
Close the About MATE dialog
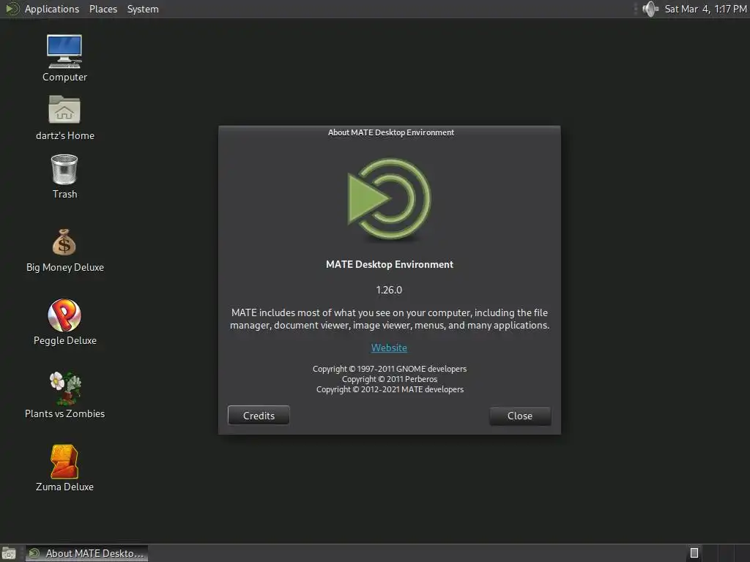pos(520,416)
